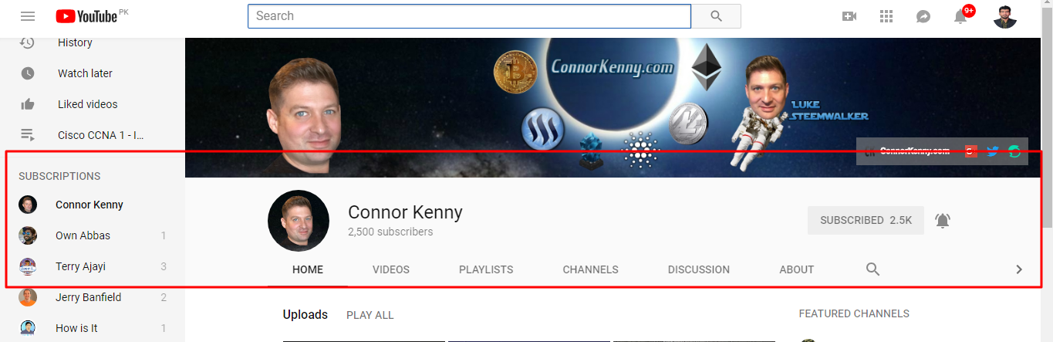
Task: Click the SUBSCRIPTIONS sidebar heading
Action: point(59,176)
